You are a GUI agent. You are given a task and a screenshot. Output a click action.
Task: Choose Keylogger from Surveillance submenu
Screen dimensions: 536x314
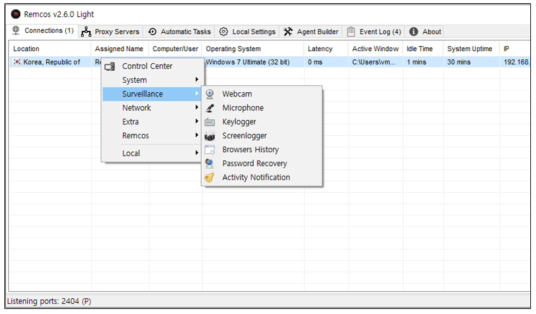pos(262,122)
